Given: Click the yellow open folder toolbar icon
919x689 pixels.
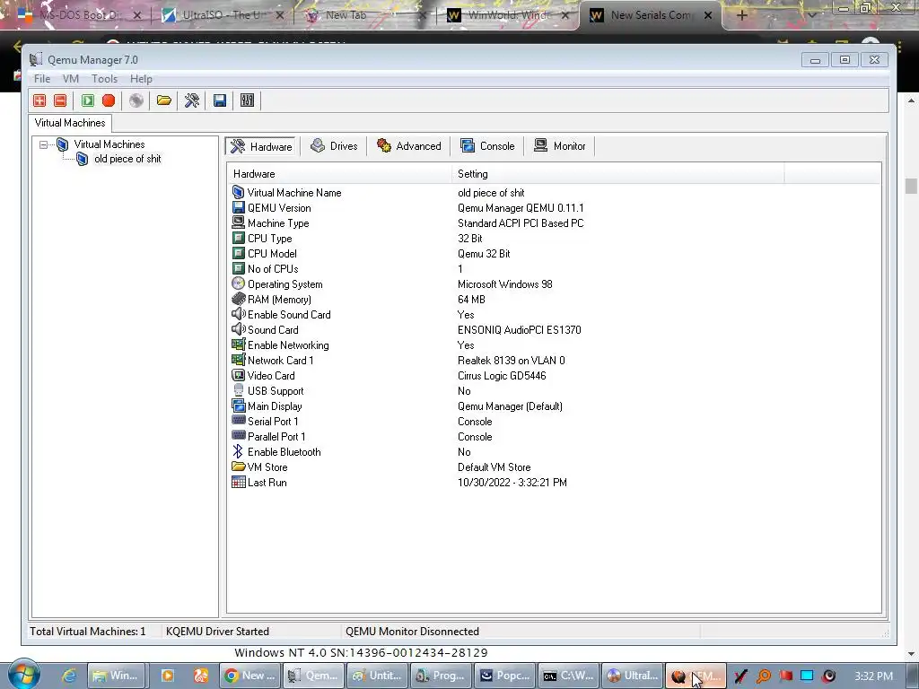Looking at the screenshot, I should click(164, 100).
